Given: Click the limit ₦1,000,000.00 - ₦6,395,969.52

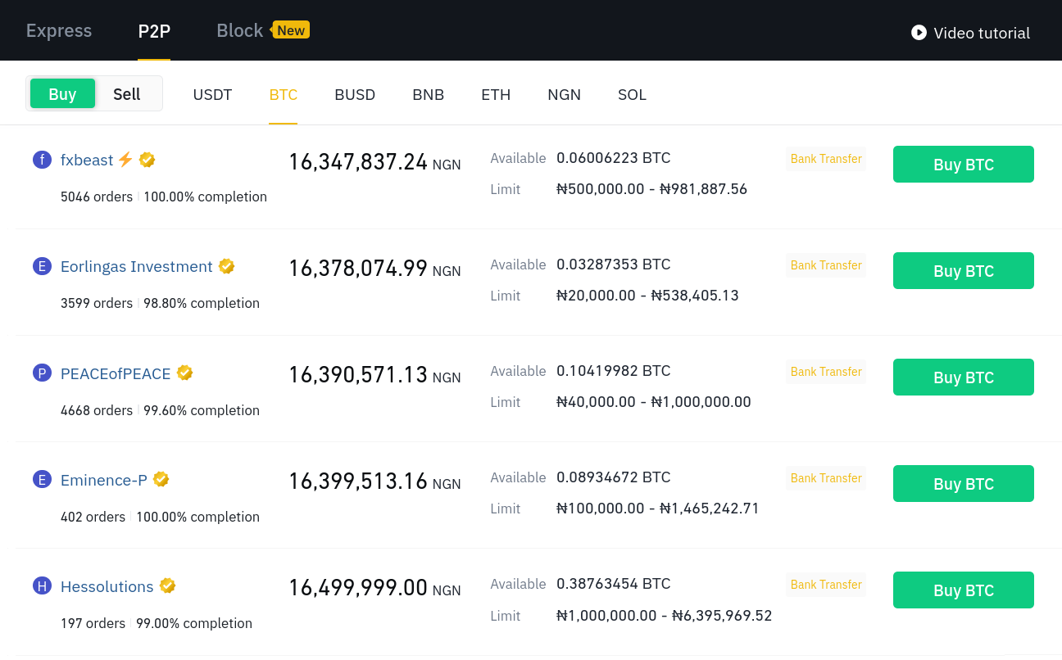Looking at the screenshot, I should 665,615.
